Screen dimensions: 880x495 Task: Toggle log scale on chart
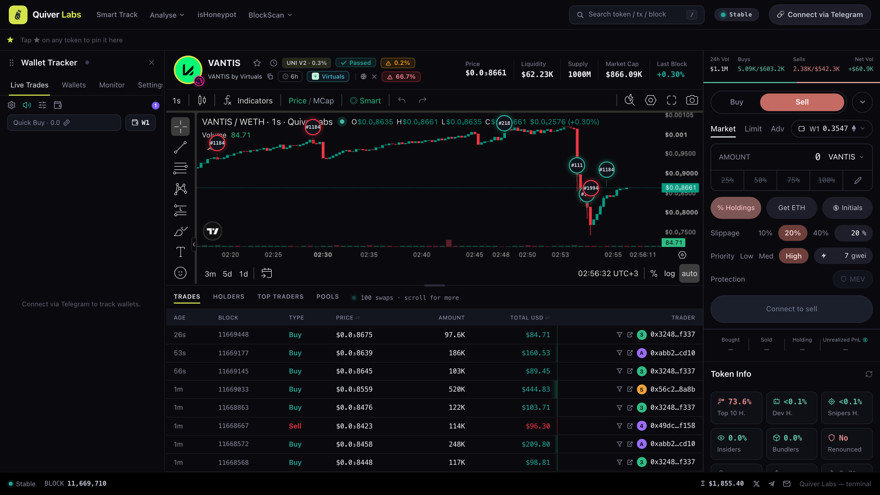pyautogui.click(x=669, y=273)
